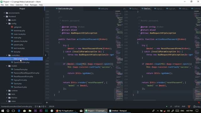Open the Packages menu

click(x=34, y=5)
